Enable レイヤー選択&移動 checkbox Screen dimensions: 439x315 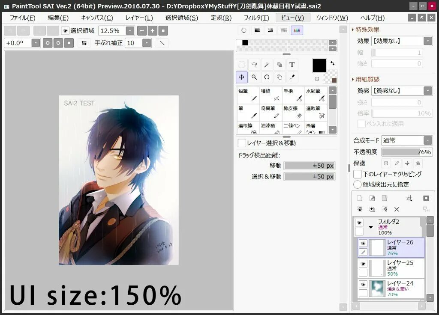click(242, 143)
